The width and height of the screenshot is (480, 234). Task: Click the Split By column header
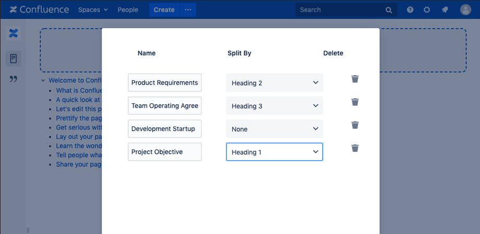tap(239, 53)
